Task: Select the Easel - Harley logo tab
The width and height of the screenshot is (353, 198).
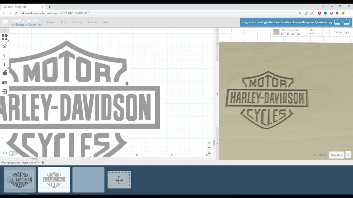Action: [23, 7]
